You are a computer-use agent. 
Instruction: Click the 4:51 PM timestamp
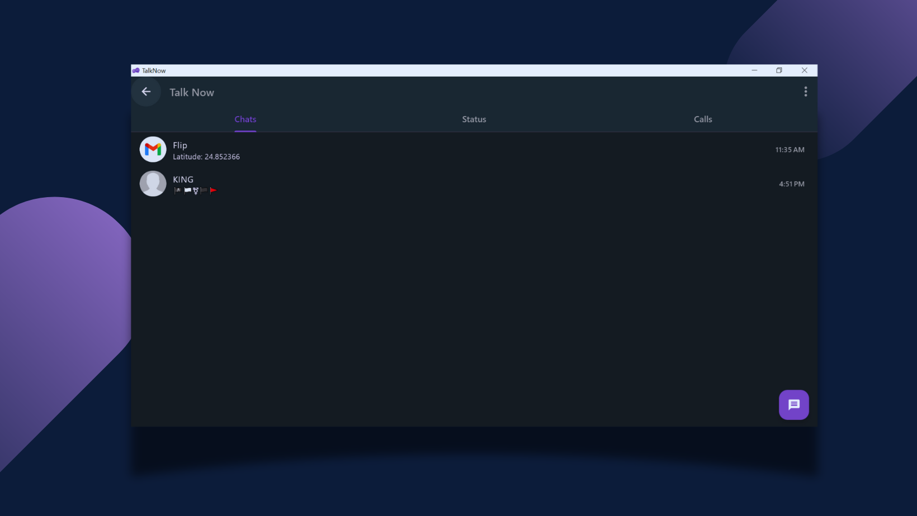tap(791, 183)
